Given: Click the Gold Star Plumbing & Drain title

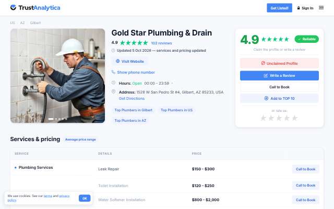Looking at the screenshot, I should click(x=162, y=33).
